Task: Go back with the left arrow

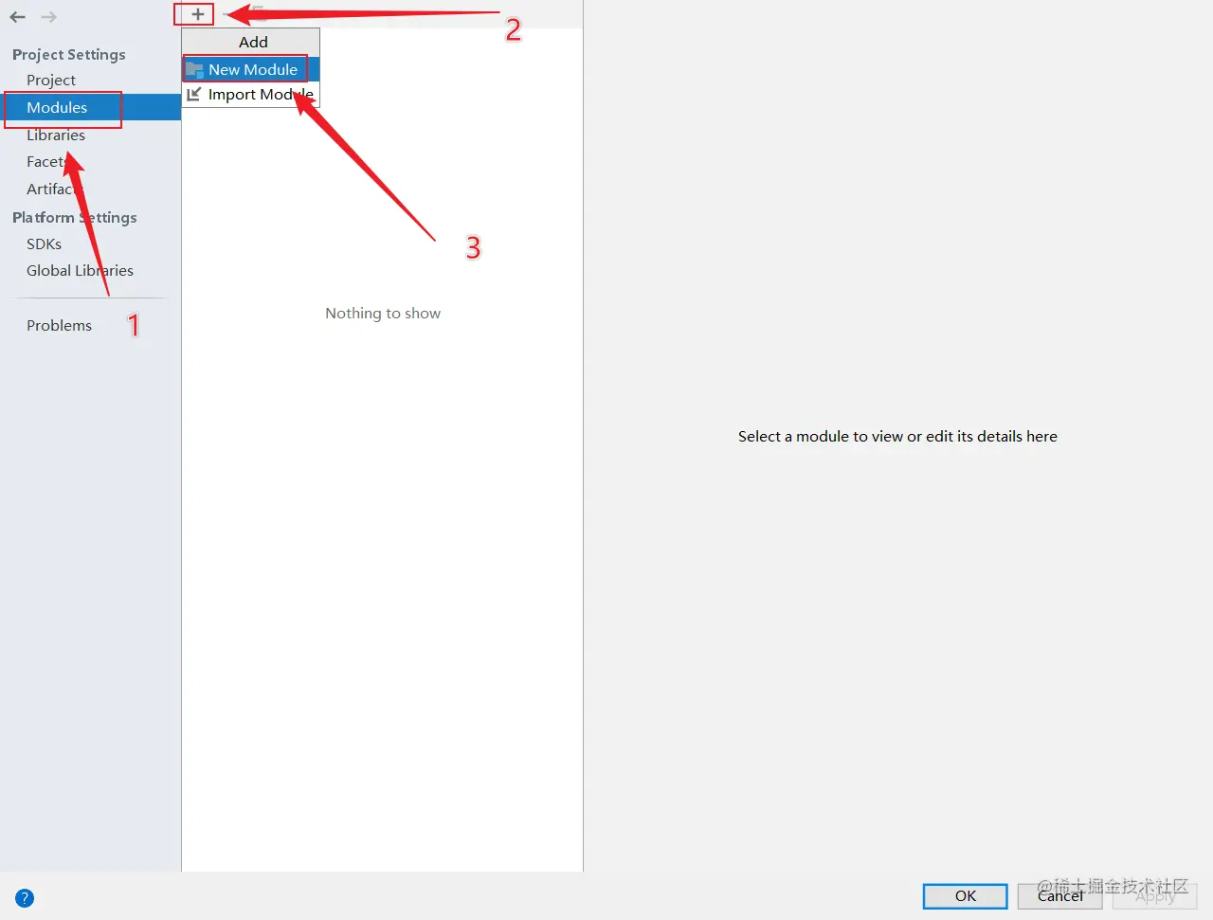Action: click(x=17, y=17)
